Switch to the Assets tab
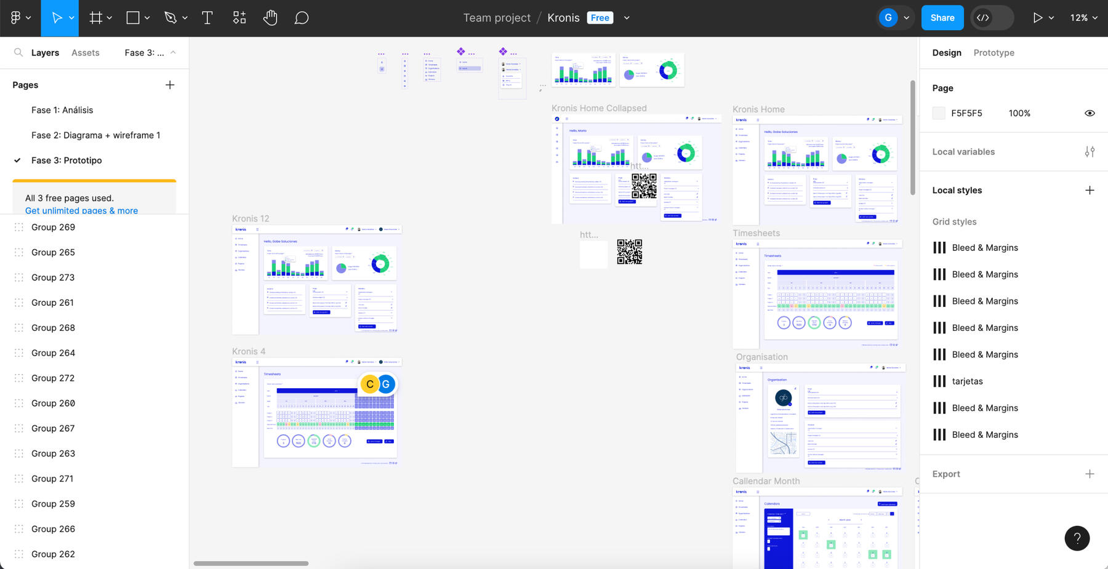 tap(85, 53)
